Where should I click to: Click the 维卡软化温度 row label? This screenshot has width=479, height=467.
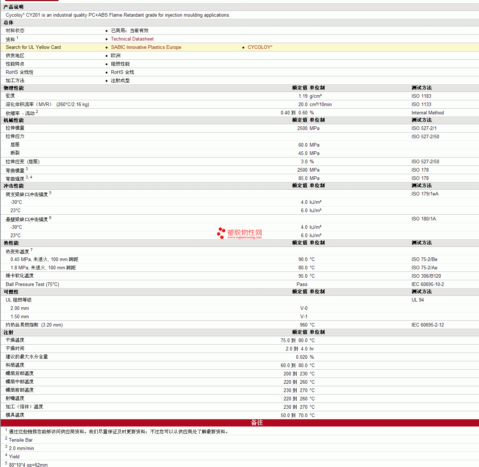click(x=20, y=276)
